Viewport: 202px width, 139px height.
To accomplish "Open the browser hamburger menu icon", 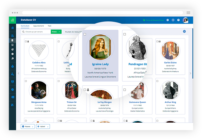I will coord(188,13).
